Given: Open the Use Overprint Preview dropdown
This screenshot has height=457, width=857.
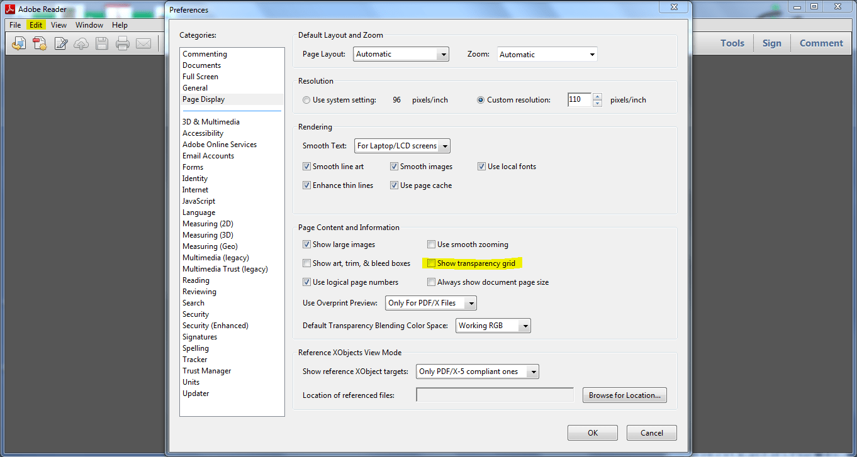Looking at the screenshot, I should (x=431, y=303).
